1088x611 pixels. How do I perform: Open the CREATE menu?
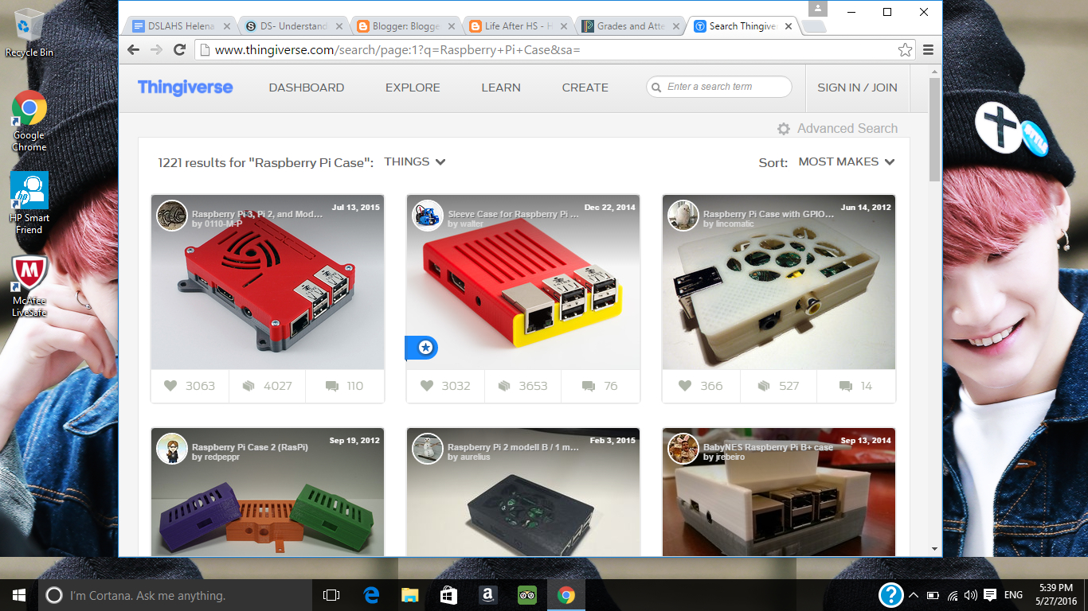[x=585, y=88]
